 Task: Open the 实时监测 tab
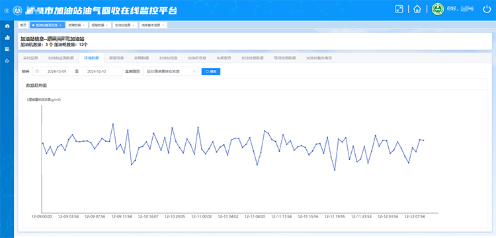click(30, 58)
